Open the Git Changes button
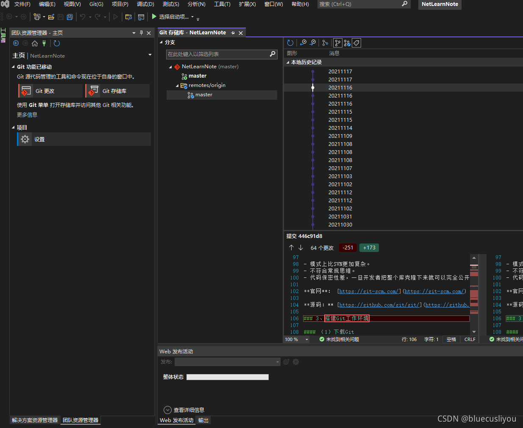 click(x=50, y=91)
